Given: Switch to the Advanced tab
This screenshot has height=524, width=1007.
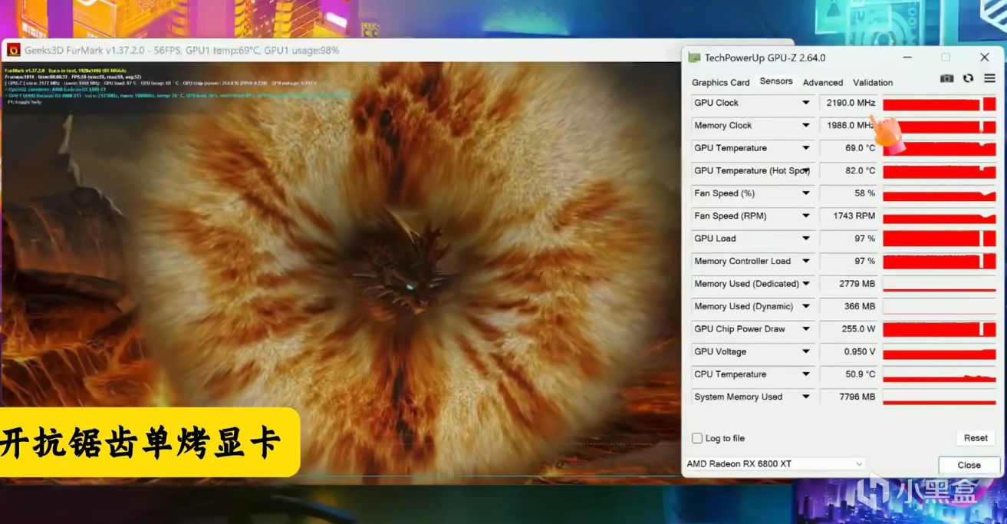Looking at the screenshot, I should click(x=823, y=82).
